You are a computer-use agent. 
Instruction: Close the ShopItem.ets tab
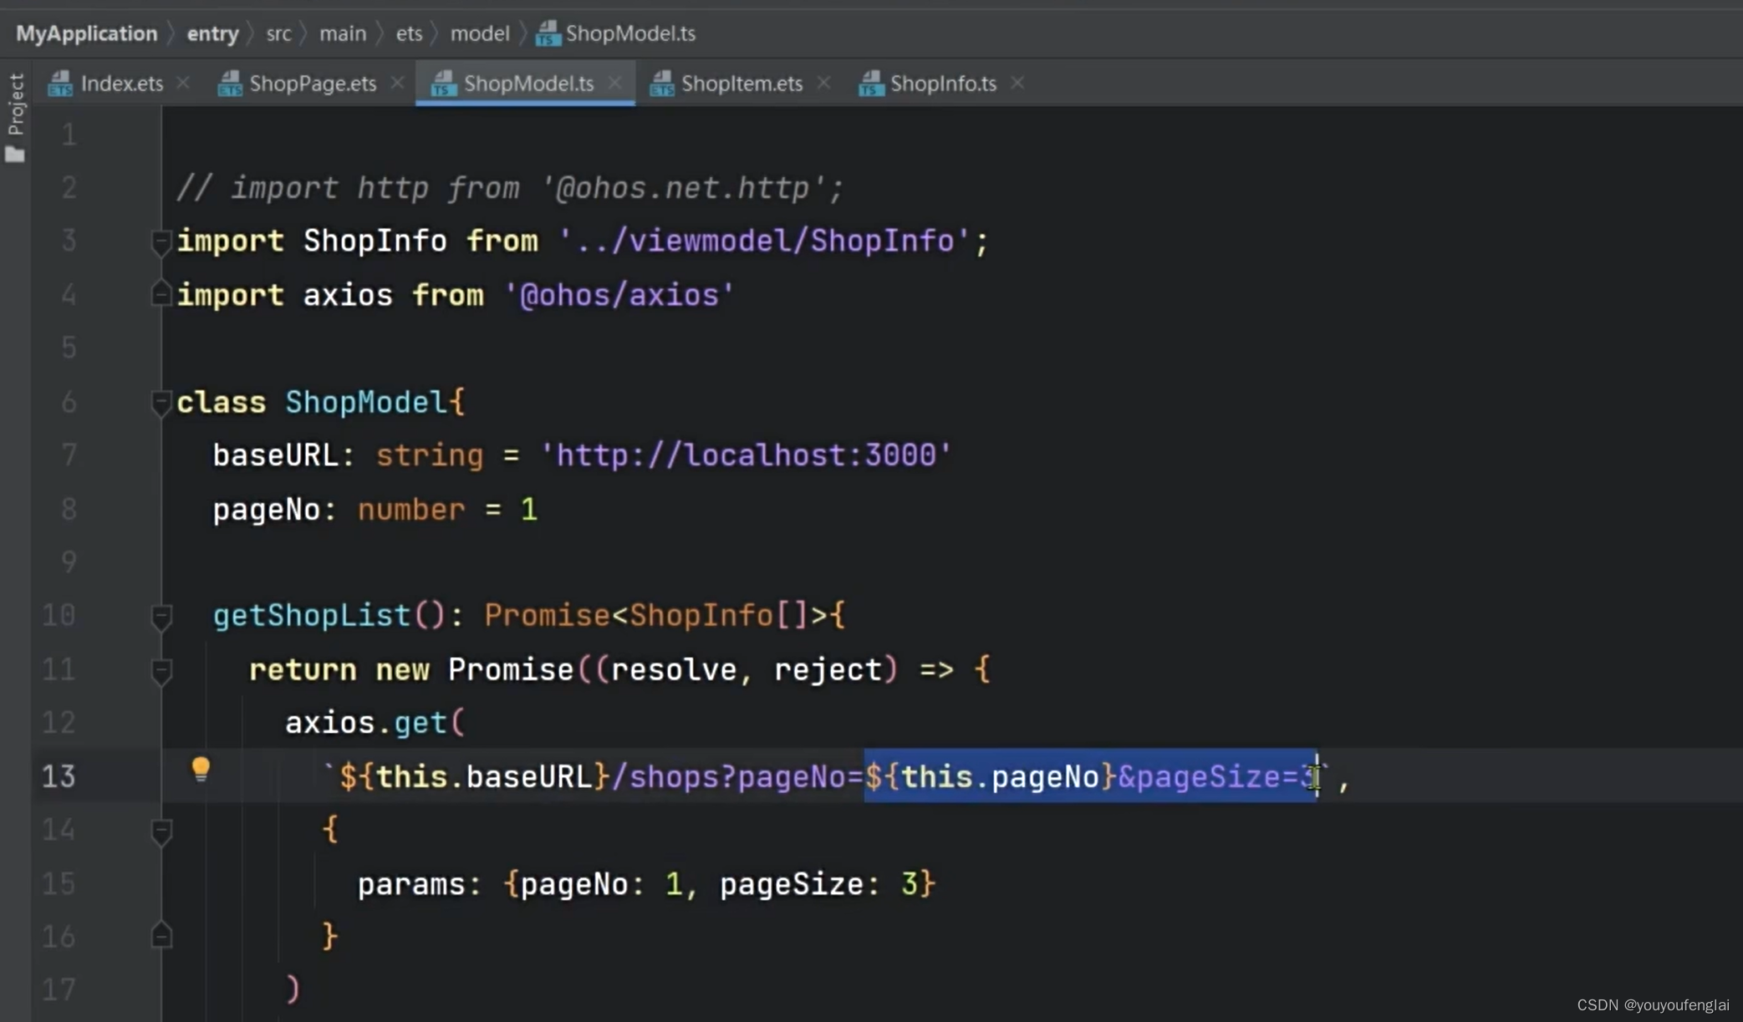[x=823, y=83]
